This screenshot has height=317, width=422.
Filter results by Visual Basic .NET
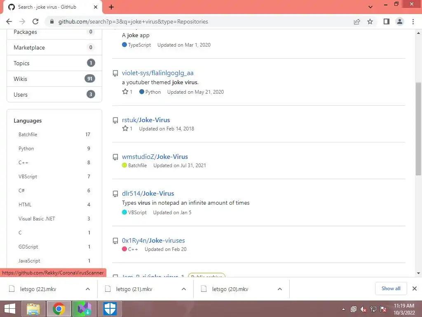click(x=54, y=219)
